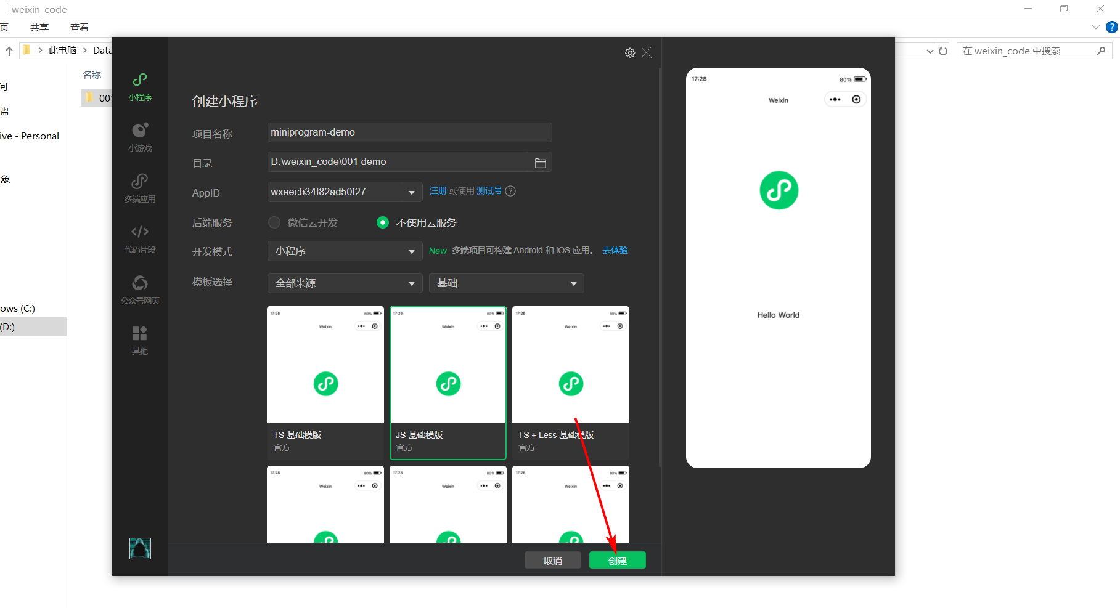Image resolution: width=1120 pixels, height=608 pixels.
Task: Click the green 创建 button
Action: point(618,561)
